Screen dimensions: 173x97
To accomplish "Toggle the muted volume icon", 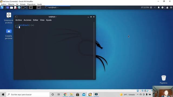I will pyautogui.click(x=155, y=8).
